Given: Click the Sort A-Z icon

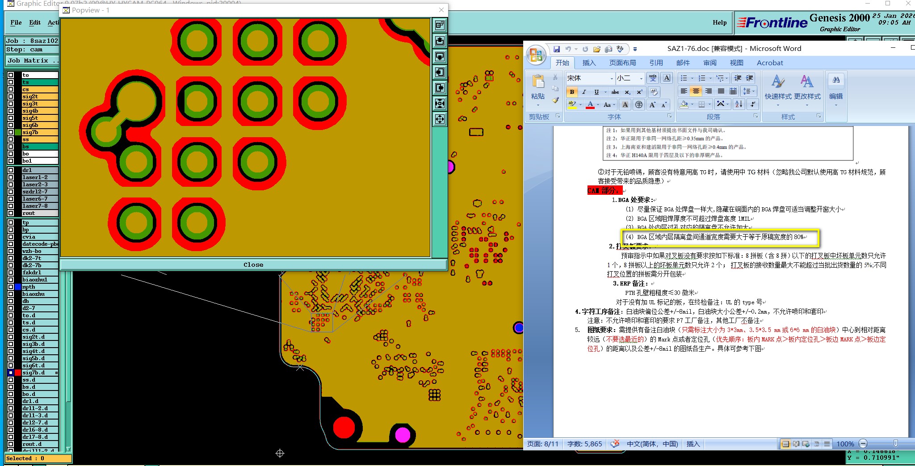Looking at the screenshot, I should coord(739,104).
